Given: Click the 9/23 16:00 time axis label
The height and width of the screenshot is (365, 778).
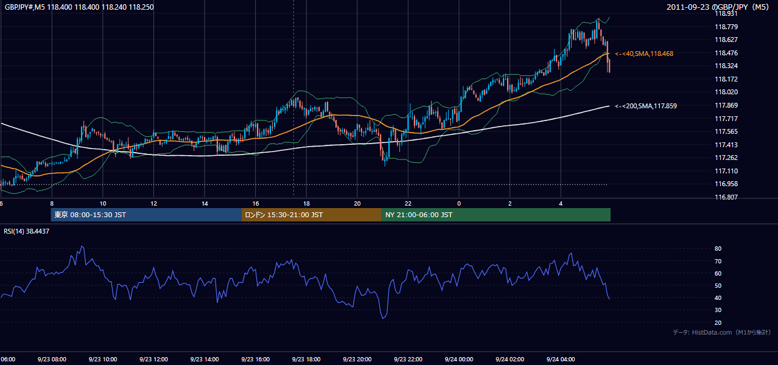Looking at the screenshot, I should pyautogui.click(x=255, y=360).
